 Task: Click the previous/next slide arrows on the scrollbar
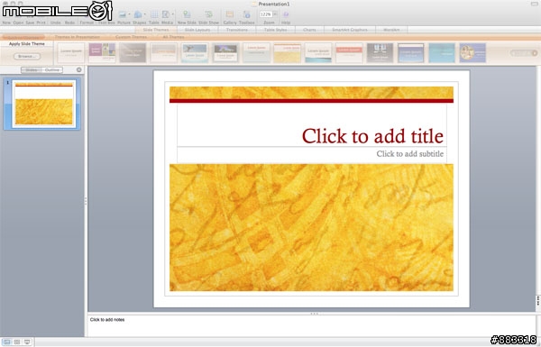coord(538,301)
